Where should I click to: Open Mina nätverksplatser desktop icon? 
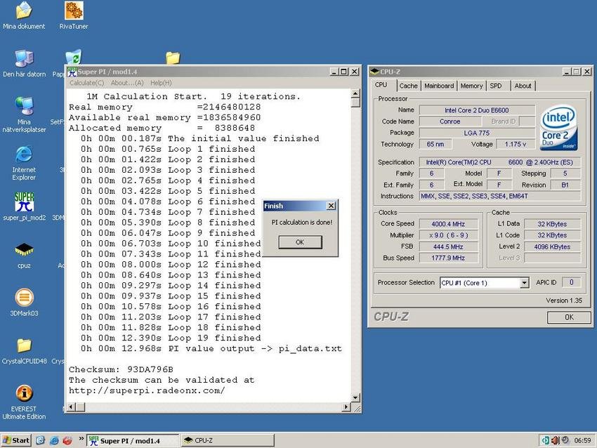pyautogui.click(x=24, y=114)
